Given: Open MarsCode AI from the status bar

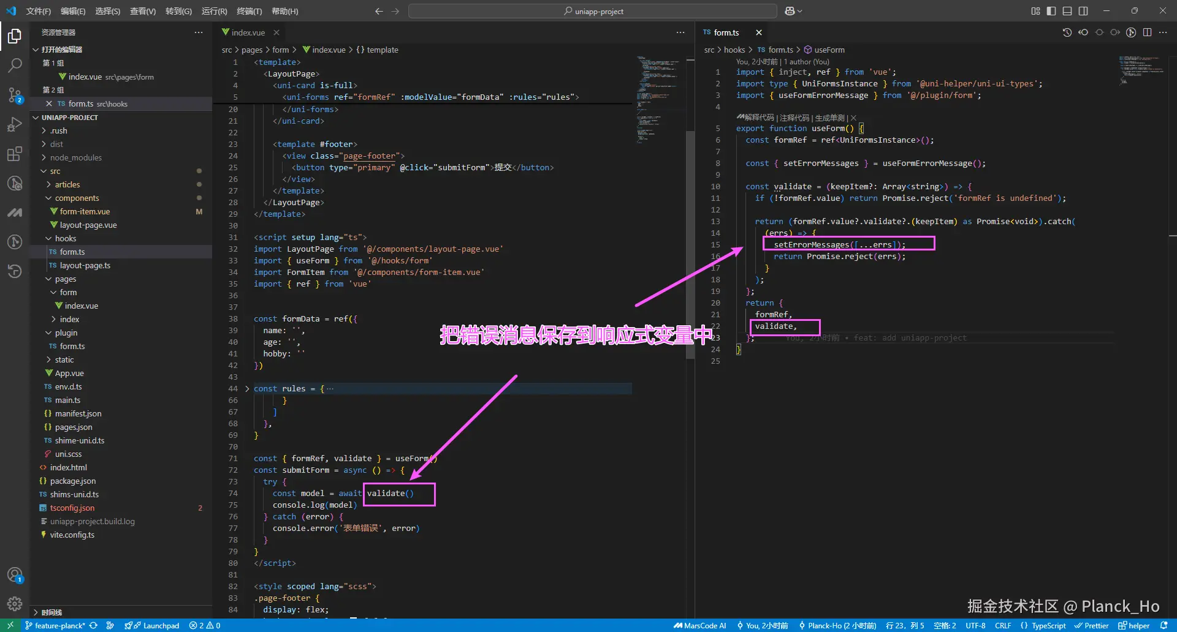Looking at the screenshot, I should point(699,625).
